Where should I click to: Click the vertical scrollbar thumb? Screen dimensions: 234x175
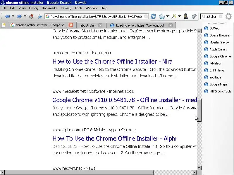point(199,110)
